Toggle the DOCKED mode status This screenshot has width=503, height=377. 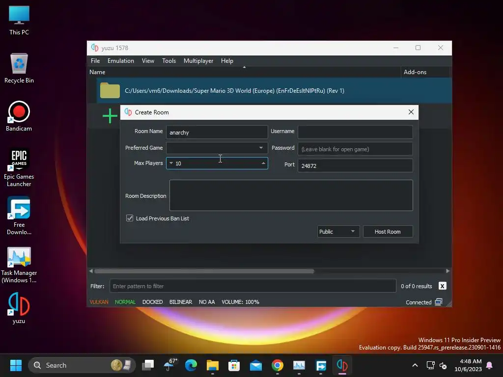click(x=152, y=302)
